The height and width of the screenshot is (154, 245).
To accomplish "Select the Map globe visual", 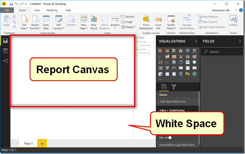I will click(194, 62).
